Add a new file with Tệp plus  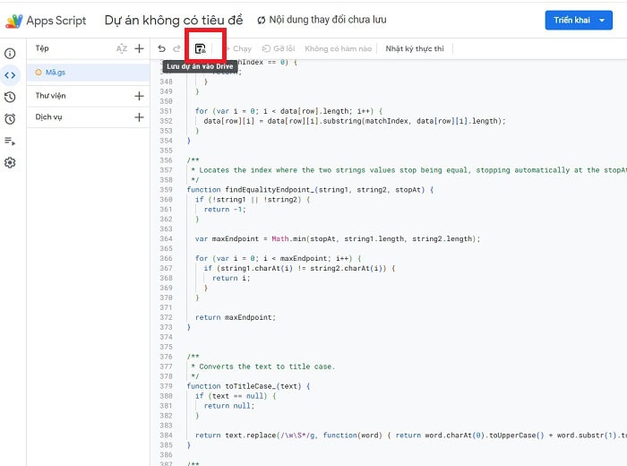[139, 48]
